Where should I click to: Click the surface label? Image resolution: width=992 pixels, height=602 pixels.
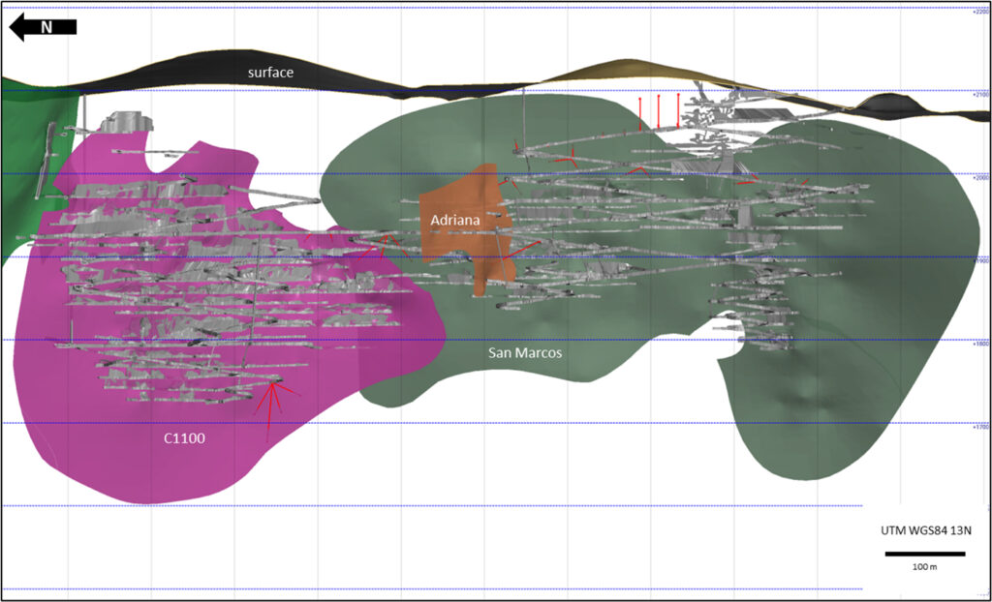(x=270, y=73)
